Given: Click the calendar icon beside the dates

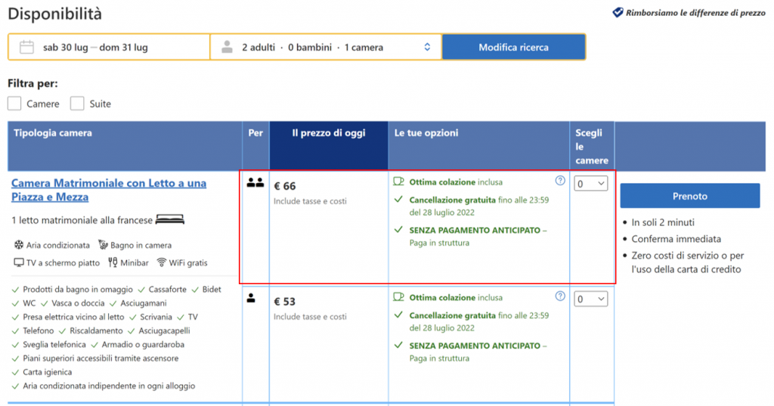Looking at the screenshot, I should click(26, 47).
